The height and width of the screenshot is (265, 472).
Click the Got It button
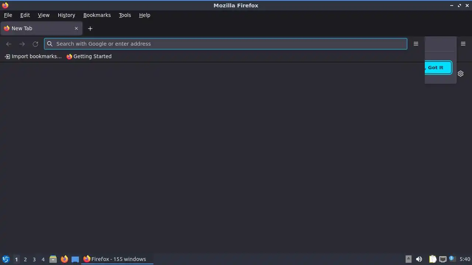[x=438, y=67]
